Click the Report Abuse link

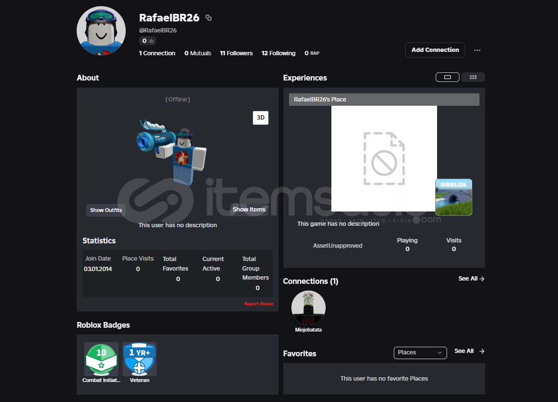click(259, 304)
